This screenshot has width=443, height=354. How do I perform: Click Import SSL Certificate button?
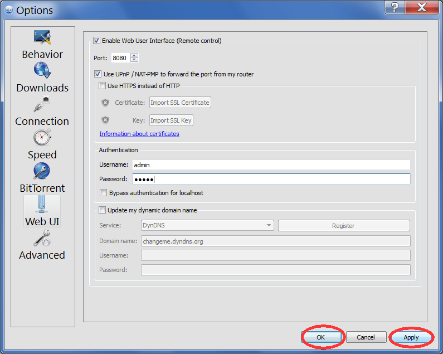[x=180, y=103]
